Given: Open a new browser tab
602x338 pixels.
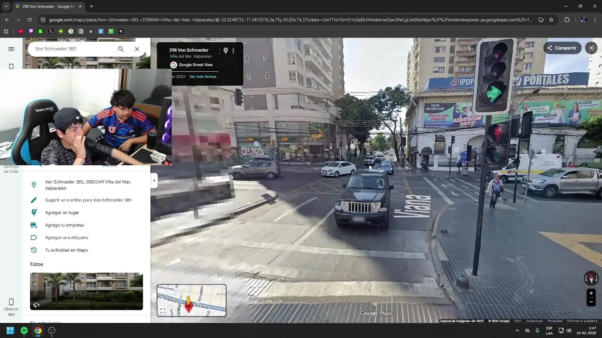Looking at the screenshot, I should point(91,7).
